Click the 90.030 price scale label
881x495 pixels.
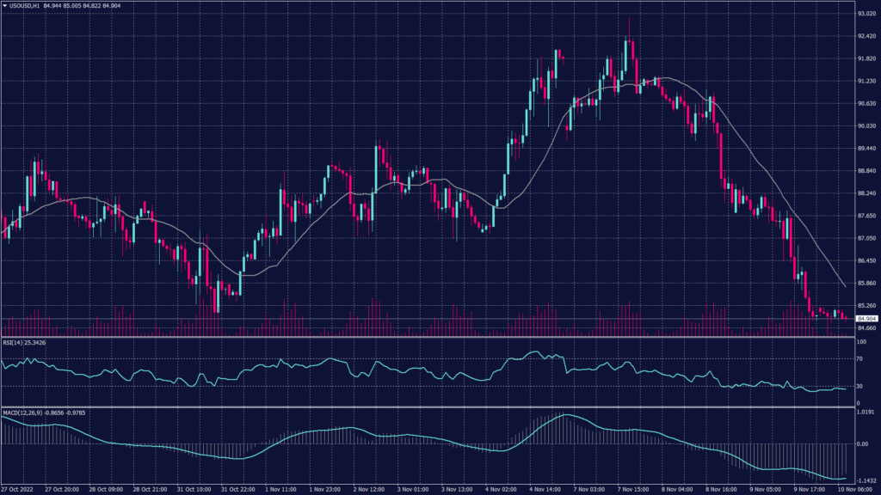tap(866, 126)
